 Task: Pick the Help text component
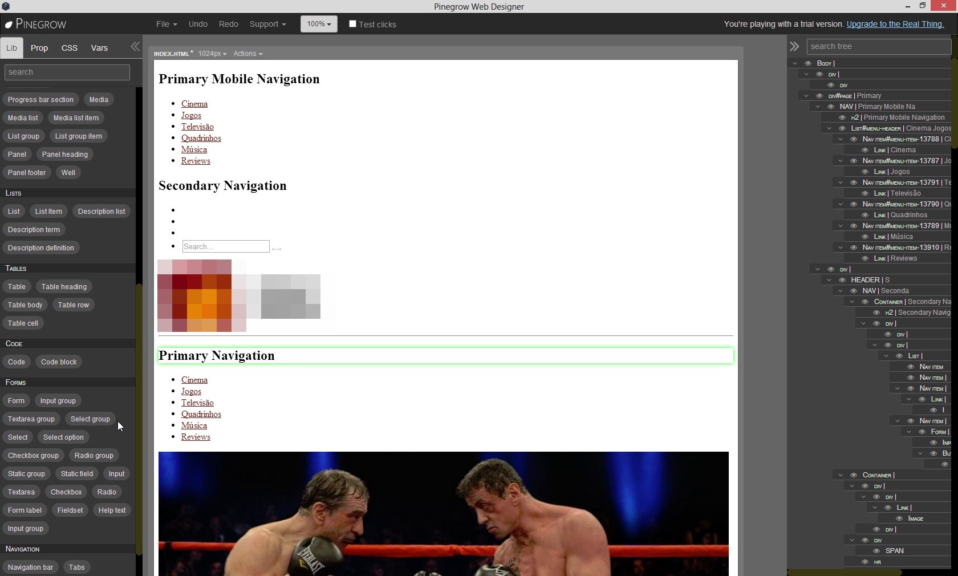[112, 510]
